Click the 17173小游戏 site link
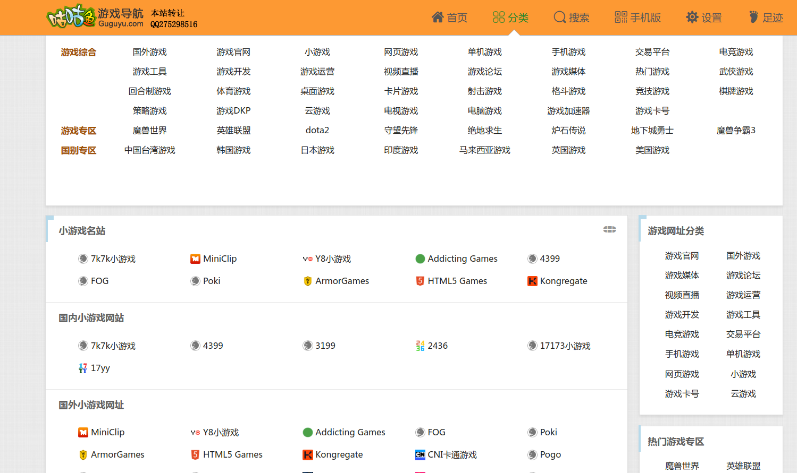The image size is (797, 473). tap(565, 346)
